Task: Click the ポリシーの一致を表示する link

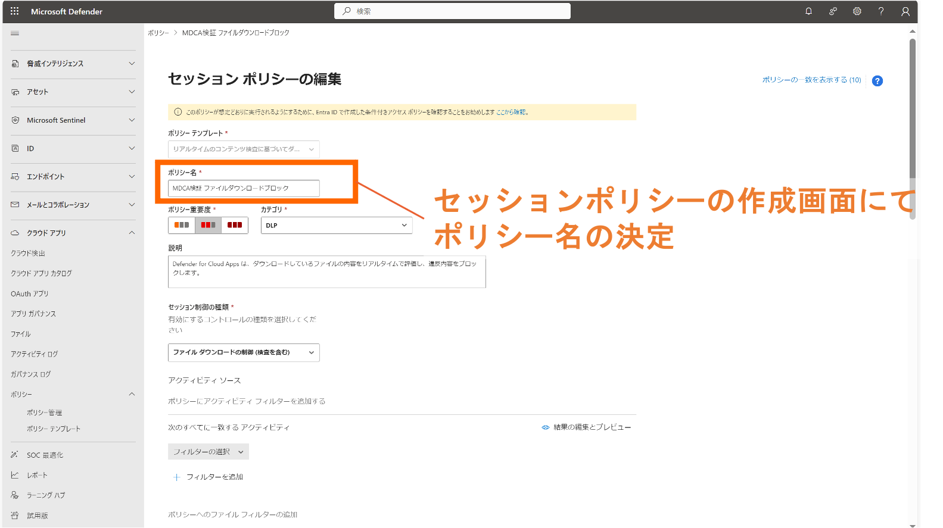Action: coord(811,80)
